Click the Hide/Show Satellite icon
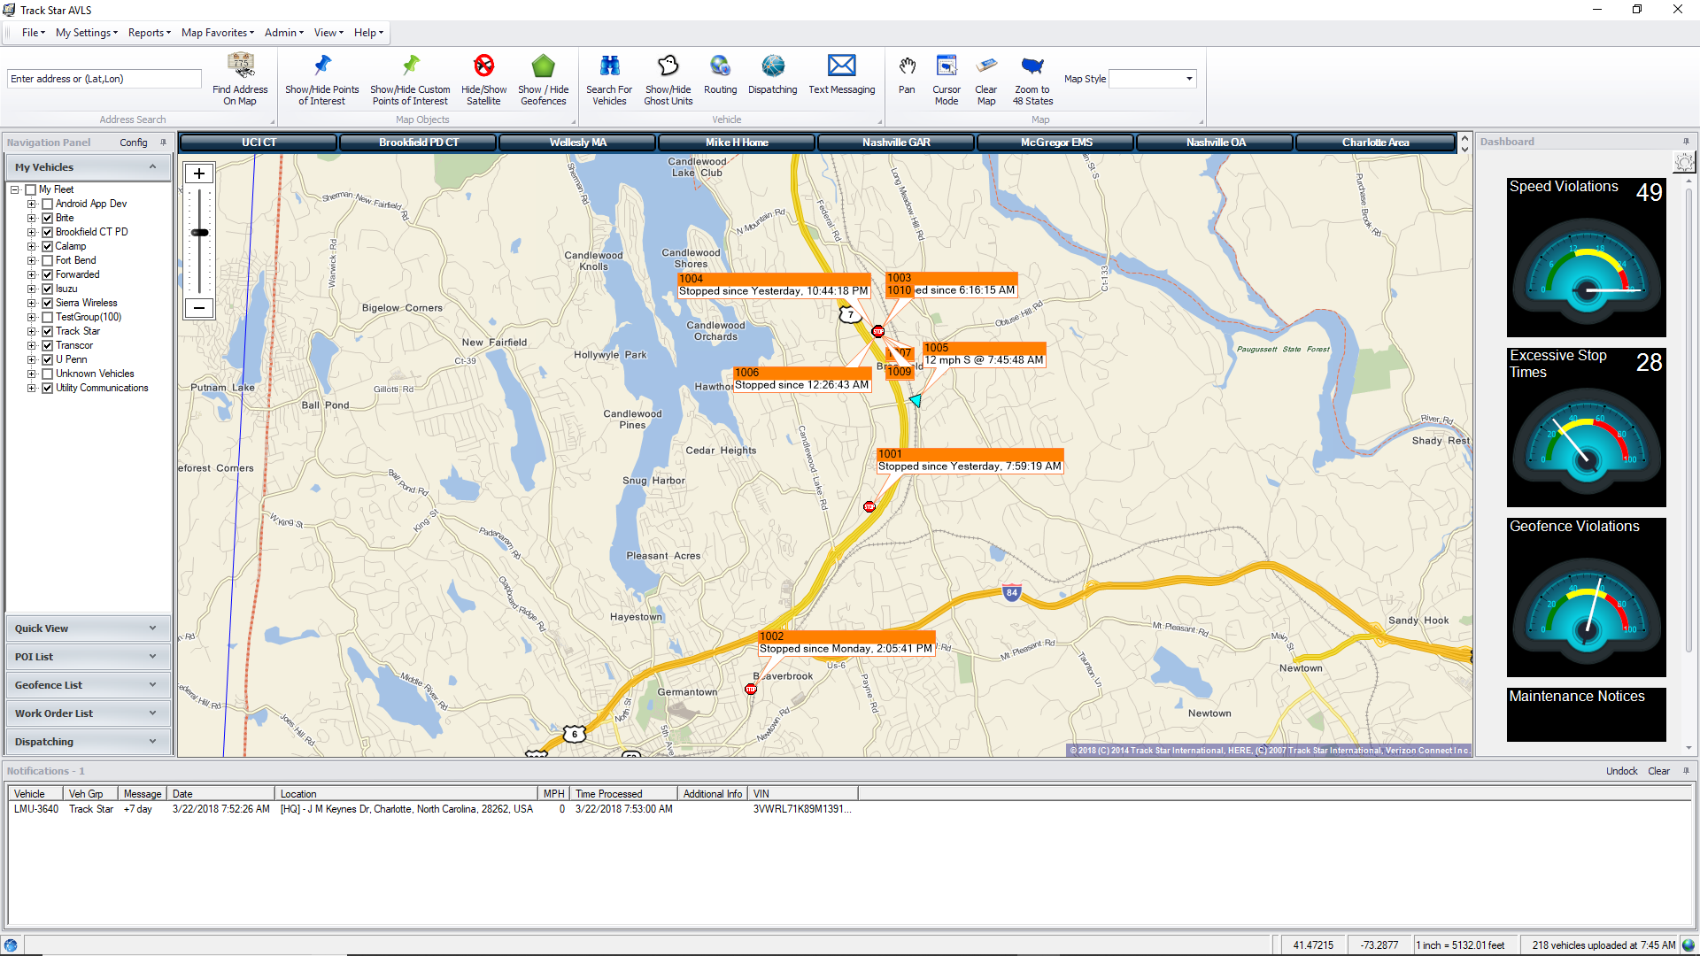Viewport: 1700px width, 956px height. (483, 67)
